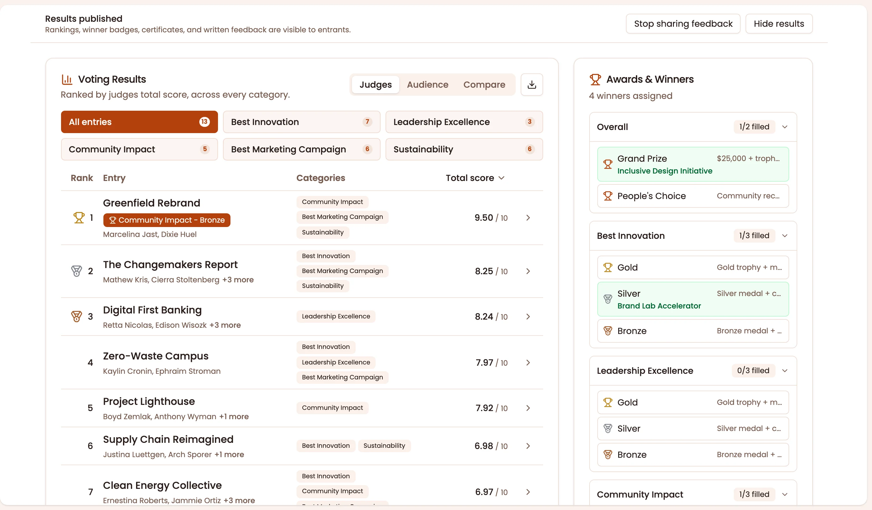
Task: Open the Best Innovation Gold slot
Action: [x=693, y=267]
